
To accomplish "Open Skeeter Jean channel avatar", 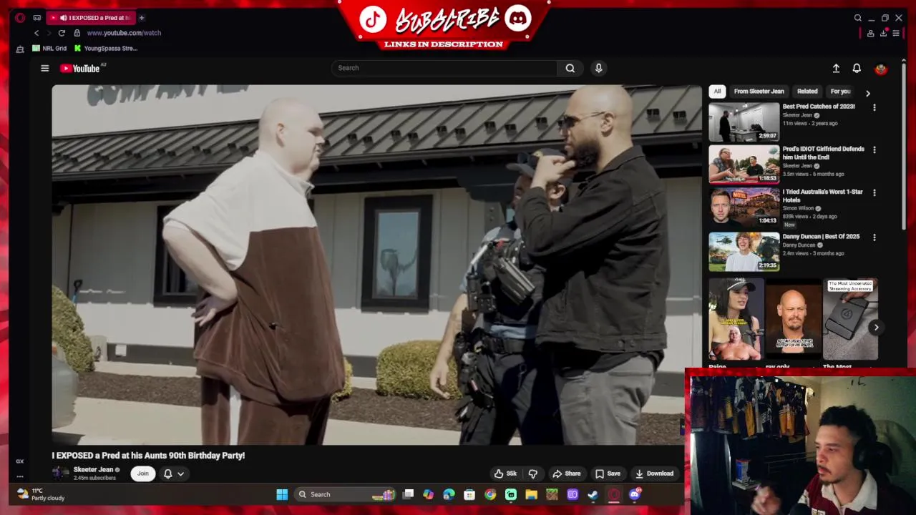I will pos(61,473).
